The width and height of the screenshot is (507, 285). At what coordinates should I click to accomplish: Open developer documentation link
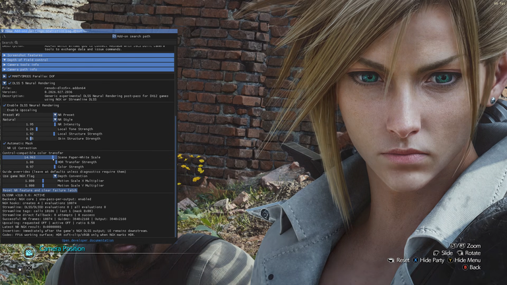(x=88, y=240)
